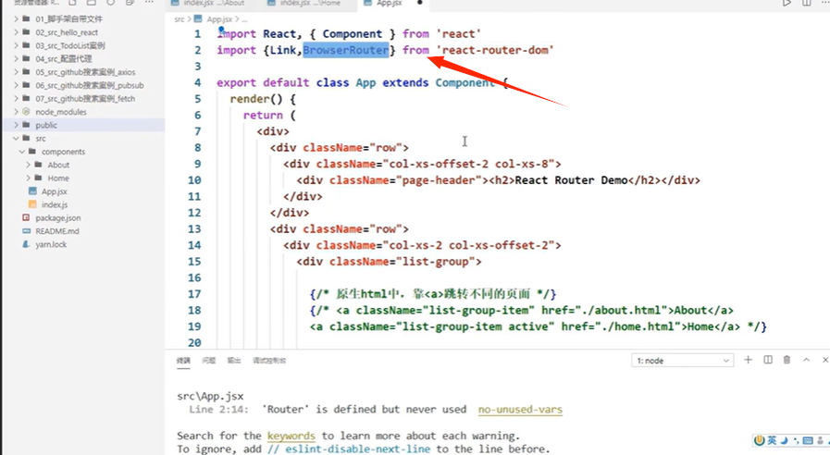Image resolution: width=830 pixels, height=455 pixels.
Task: Expand the 03_src_TodoList案例 folder chevron
Action: (x=16, y=45)
